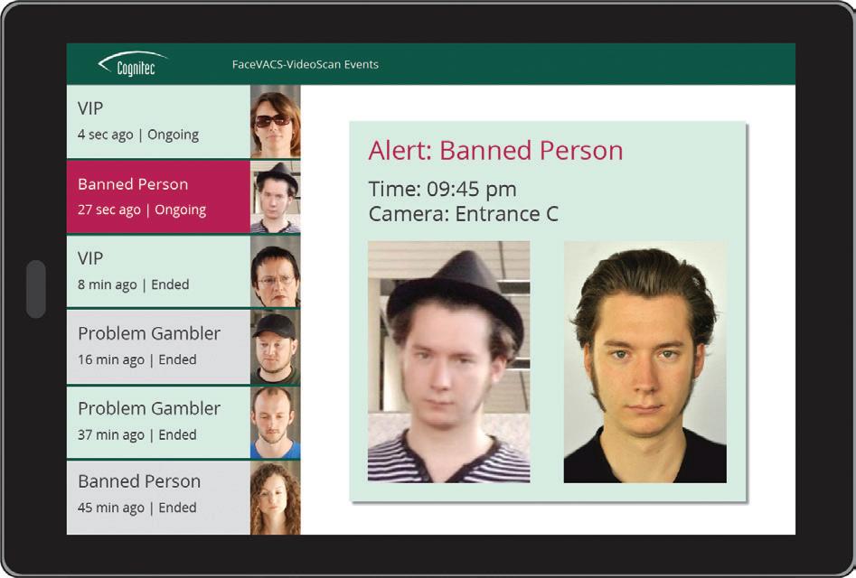Click the '4 sec ago | Ongoing' status

pos(138,135)
